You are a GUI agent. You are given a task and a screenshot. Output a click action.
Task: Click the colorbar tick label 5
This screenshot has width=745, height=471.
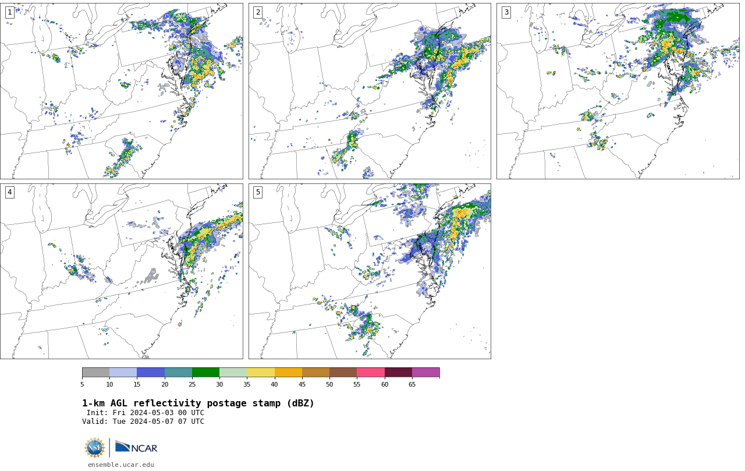tap(82, 384)
